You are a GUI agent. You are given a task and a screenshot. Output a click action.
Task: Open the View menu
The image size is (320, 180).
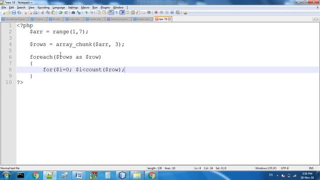pos(31,7)
